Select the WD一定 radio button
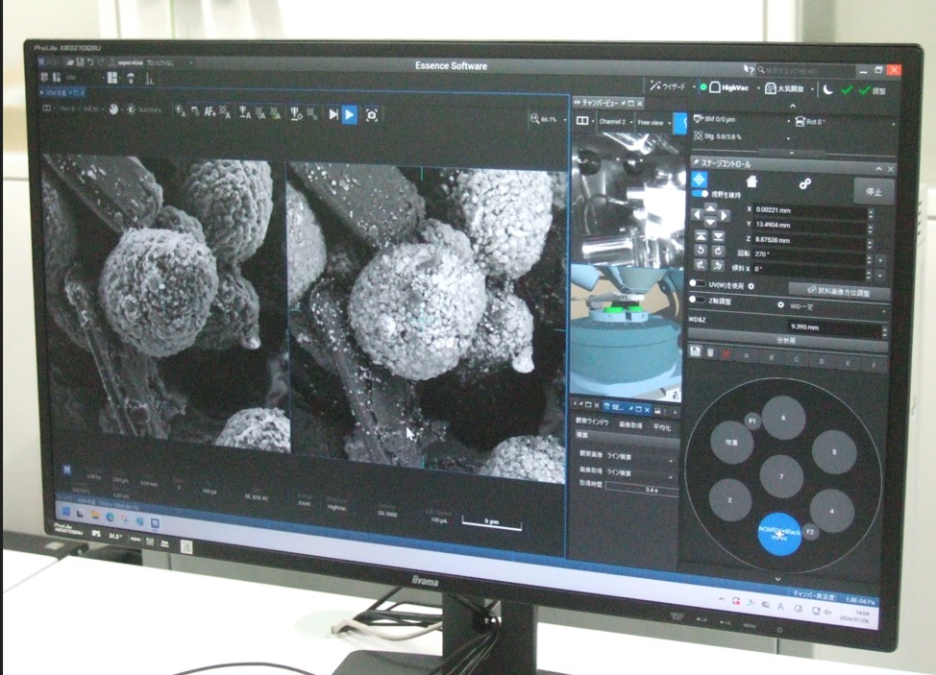This screenshot has width=936, height=675. coord(780,305)
